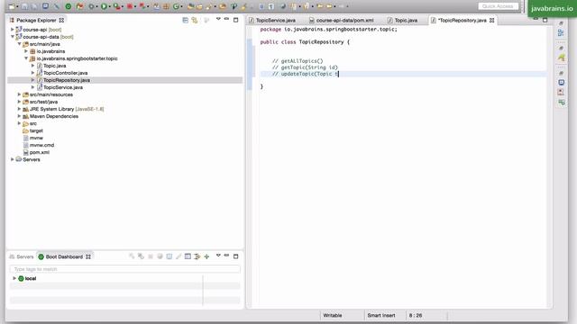
Task: Click the red Stop icon in the toolbar
Action: tap(130, 6)
